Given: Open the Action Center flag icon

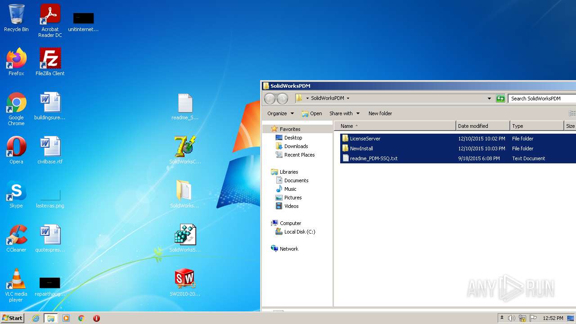Looking at the screenshot, I should pos(533,318).
